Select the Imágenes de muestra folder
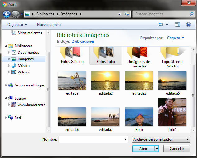 point(139,57)
